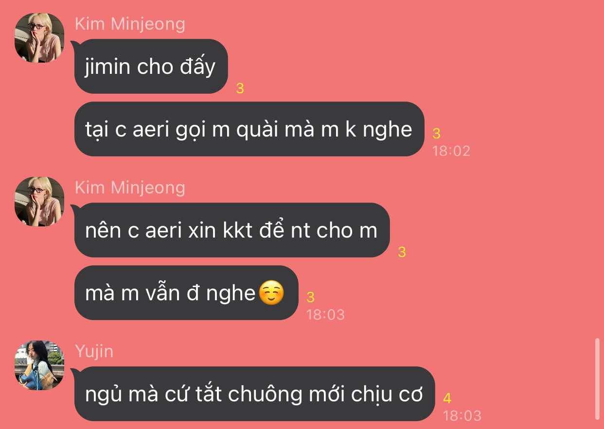The image size is (604, 429).
Task: Select the 'tại c aeri gọi m quài' message
Action: click(x=249, y=129)
